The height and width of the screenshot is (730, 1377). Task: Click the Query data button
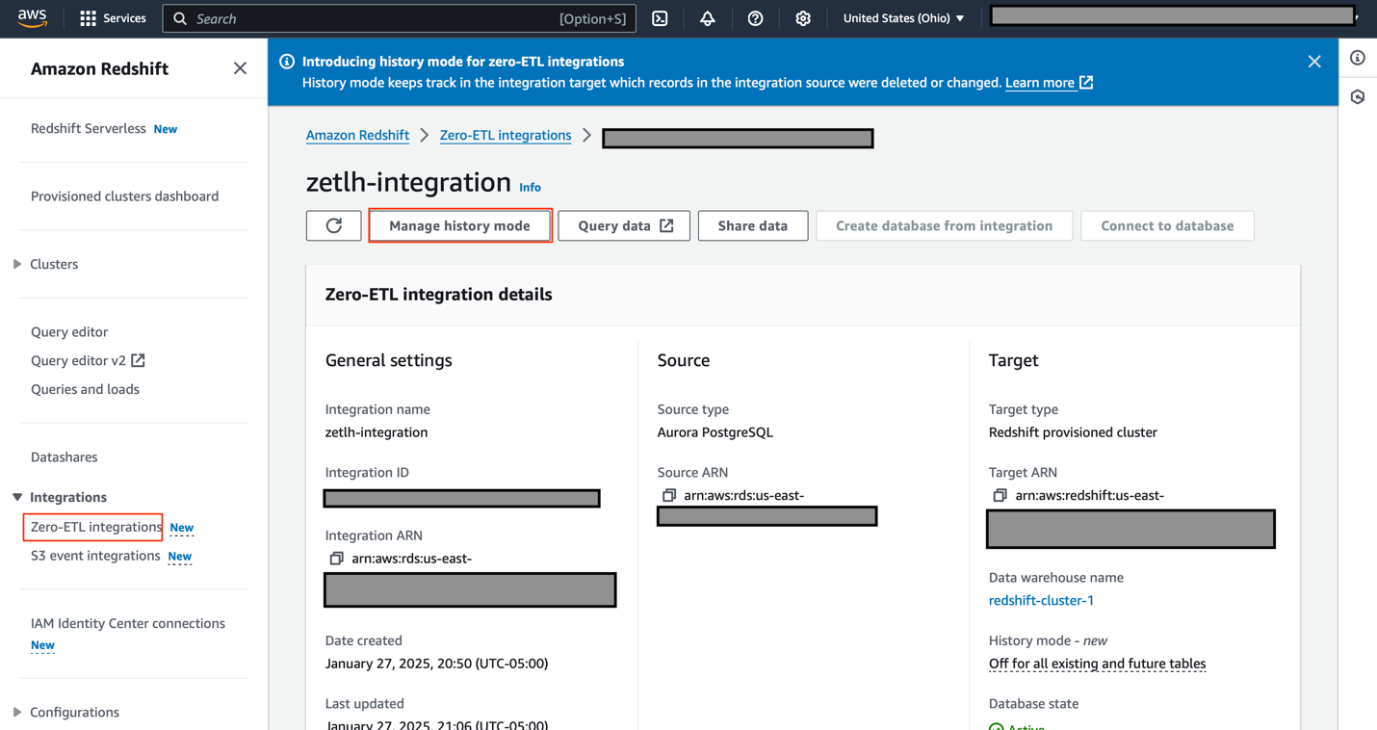624,225
